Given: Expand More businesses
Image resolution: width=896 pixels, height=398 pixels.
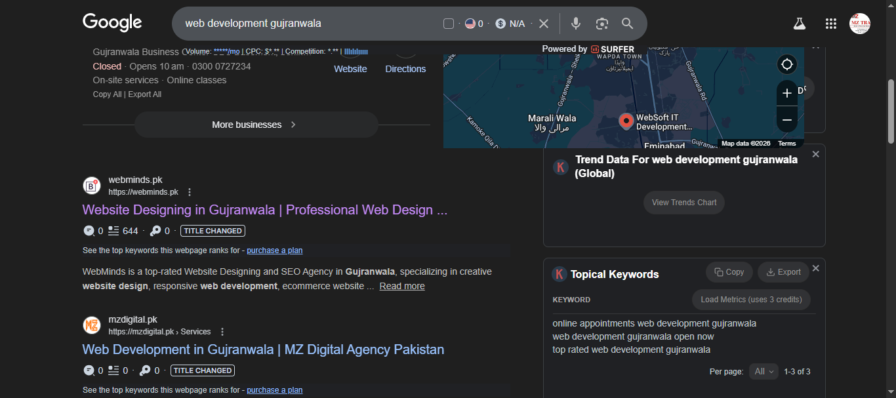Looking at the screenshot, I should [x=256, y=125].
